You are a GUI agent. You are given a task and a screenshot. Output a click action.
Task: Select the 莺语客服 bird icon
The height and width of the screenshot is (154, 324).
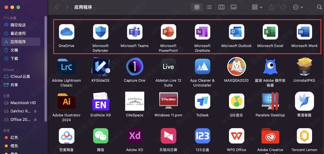304,101
